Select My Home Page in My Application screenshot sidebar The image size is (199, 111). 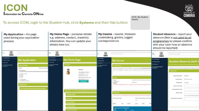coord(6,60)
